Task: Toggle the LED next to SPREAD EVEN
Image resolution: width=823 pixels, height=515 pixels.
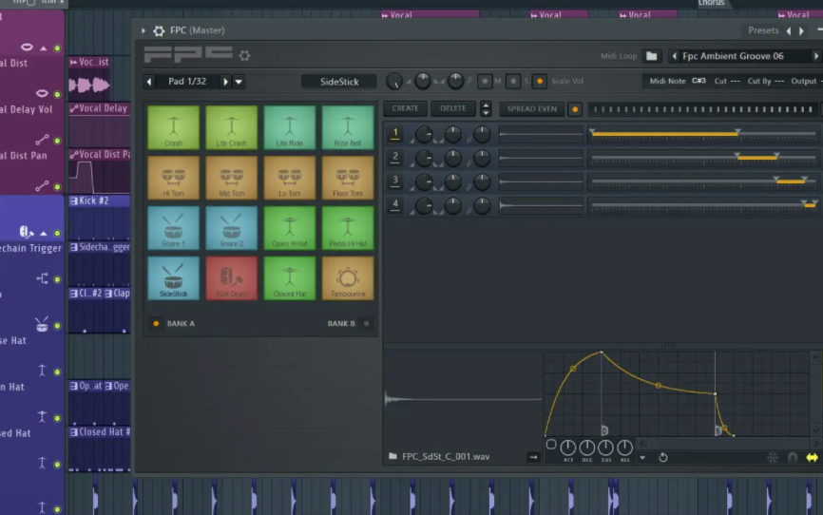Action: pyautogui.click(x=575, y=109)
